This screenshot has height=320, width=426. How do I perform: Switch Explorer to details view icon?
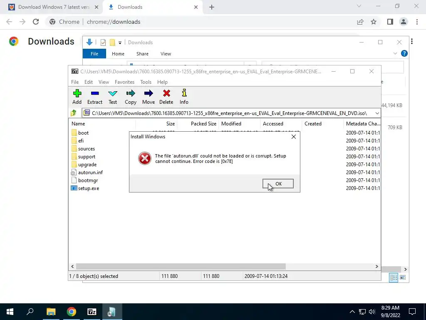[x=394, y=277]
